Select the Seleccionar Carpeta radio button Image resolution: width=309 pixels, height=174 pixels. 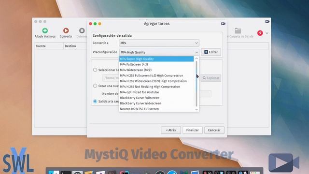click(95, 70)
